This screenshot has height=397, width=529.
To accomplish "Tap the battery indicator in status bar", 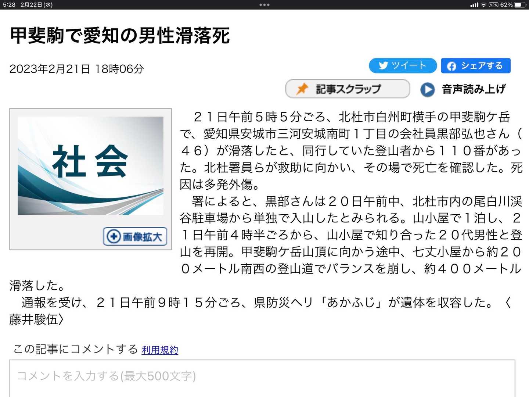I will (x=520, y=5).
